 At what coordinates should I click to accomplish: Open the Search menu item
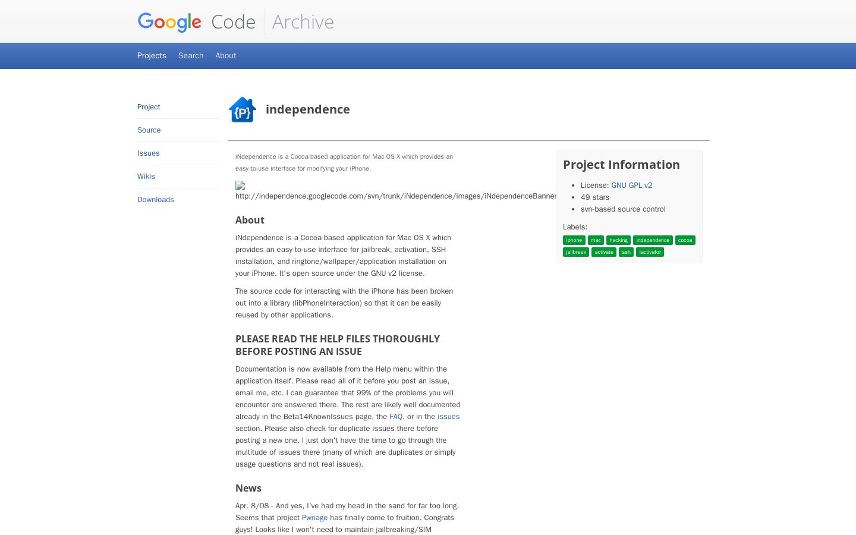(191, 55)
